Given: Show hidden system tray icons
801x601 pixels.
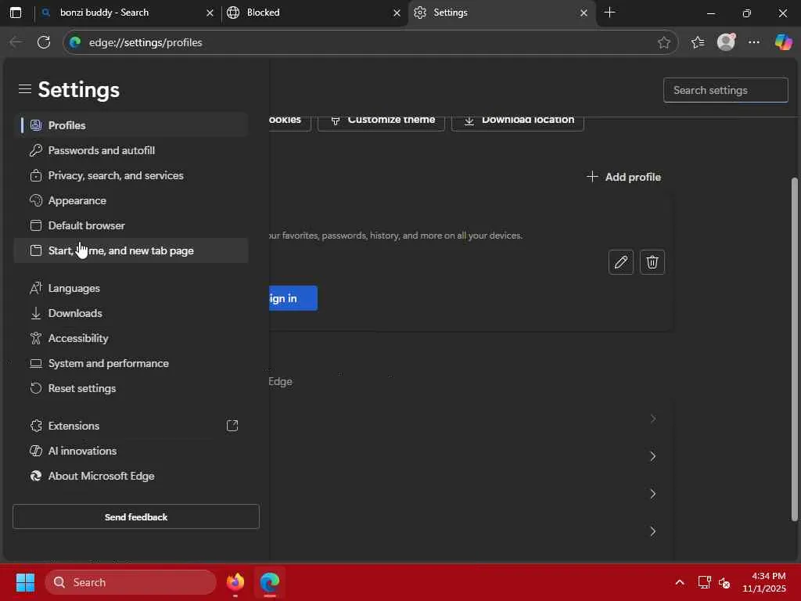Looking at the screenshot, I should tap(680, 582).
